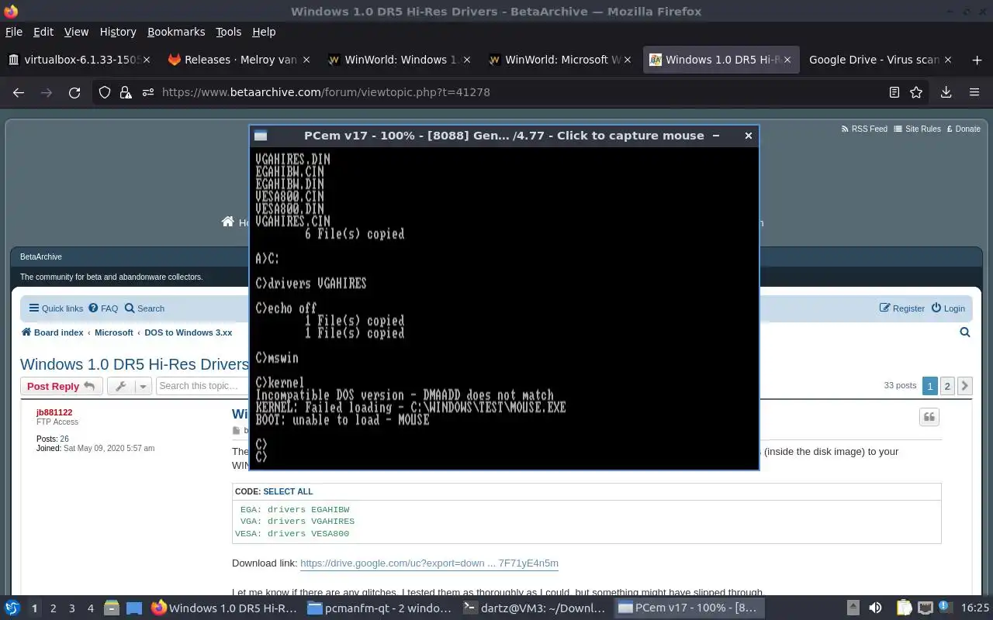Open the DOS to Windows 3.xx breadcrumb

[x=189, y=332]
